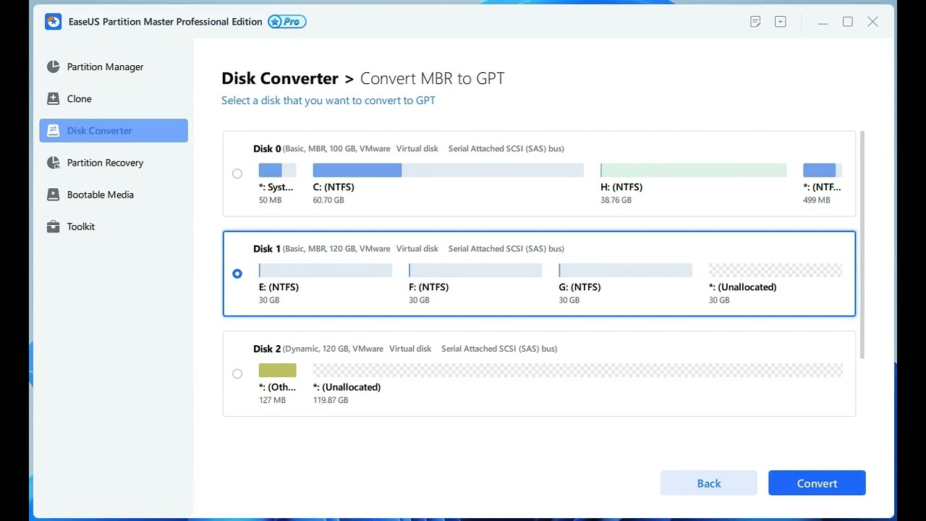The height and width of the screenshot is (521, 926).
Task: Minimize the EaseUS window
Action: (823, 22)
